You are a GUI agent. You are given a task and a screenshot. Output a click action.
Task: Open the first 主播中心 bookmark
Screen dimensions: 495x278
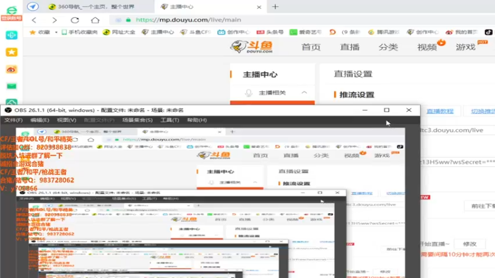point(158,32)
